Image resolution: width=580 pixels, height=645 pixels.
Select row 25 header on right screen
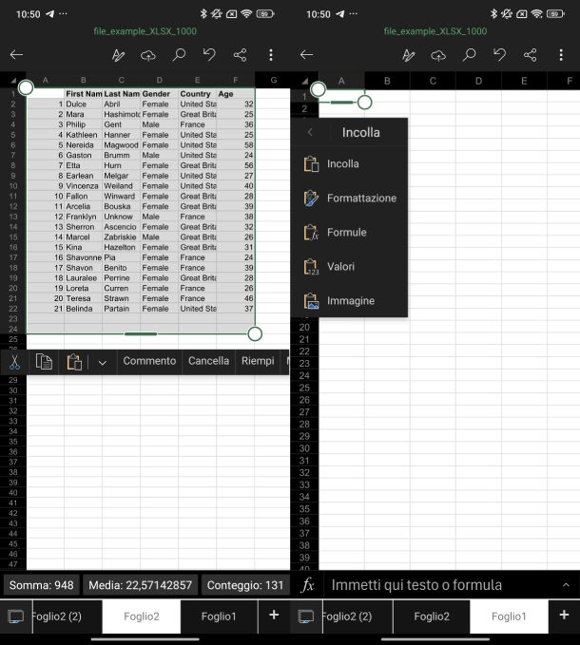tap(304, 388)
